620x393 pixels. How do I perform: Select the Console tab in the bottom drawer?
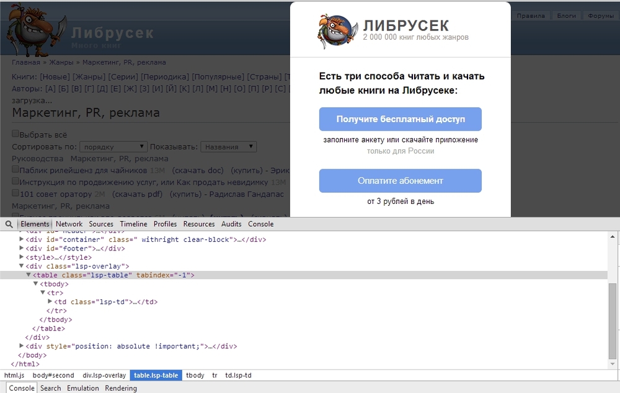(x=22, y=388)
